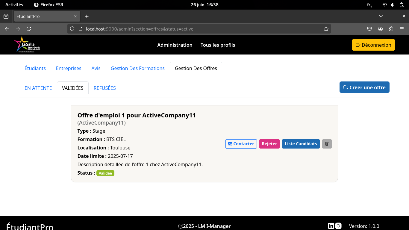Open the Instagram icon in the footer
Image resolution: width=409 pixels, height=230 pixels.
tap(338, 226)
